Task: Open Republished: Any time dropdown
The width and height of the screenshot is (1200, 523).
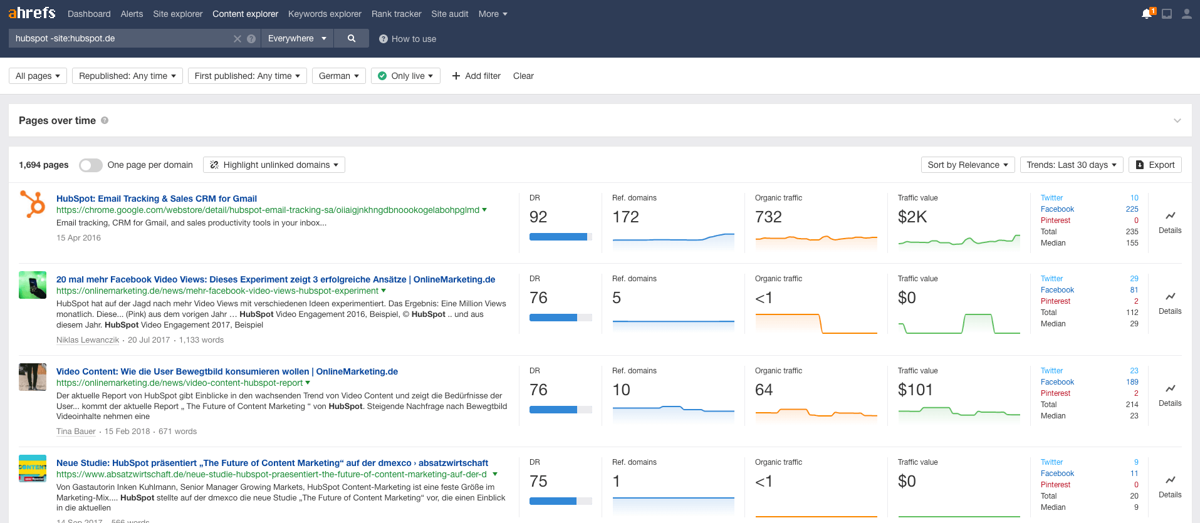Action: (x=127, y=76)
